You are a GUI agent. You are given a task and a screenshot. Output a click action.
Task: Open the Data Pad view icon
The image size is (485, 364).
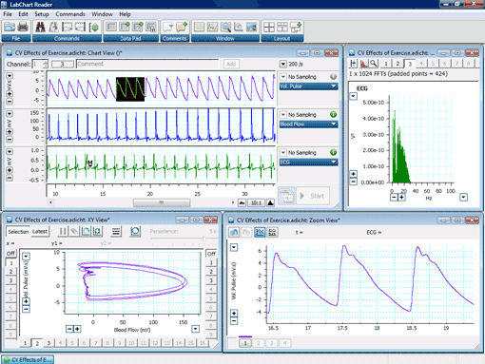(x=111, y=28)
